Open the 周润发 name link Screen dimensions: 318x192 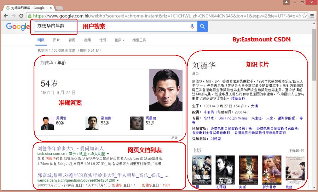coord(61,118)
